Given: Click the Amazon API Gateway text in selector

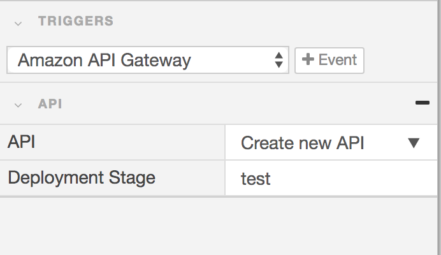Looking at the screenshot, I should click(105, 61).
